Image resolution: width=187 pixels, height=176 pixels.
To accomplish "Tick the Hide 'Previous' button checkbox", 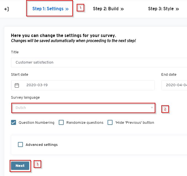I will pos(110,122).
